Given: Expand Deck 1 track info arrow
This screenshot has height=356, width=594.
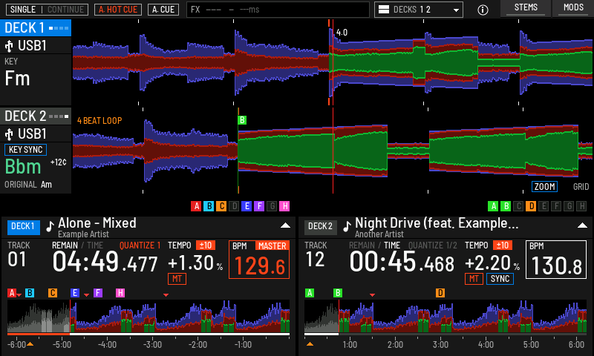Looking at the screenshot, I should point(285,225).
